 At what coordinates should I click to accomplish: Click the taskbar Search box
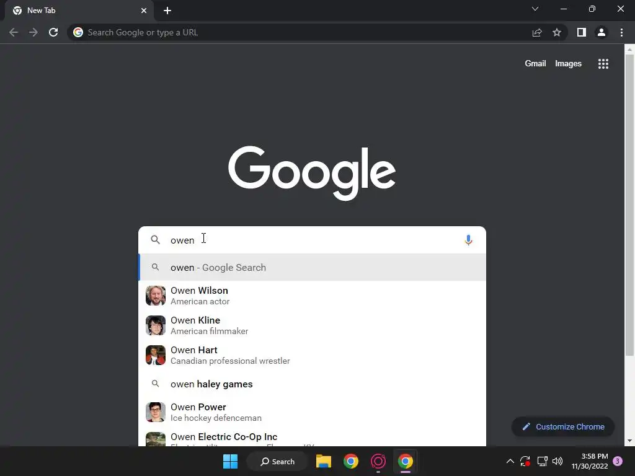pyautogui.click(x=277, y=461)
